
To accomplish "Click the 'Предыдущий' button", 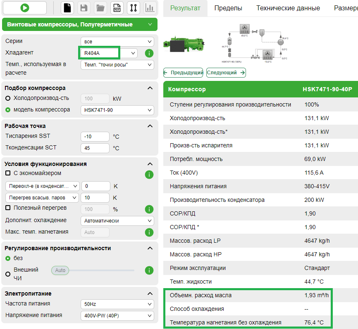I will (x=183, y=73).
